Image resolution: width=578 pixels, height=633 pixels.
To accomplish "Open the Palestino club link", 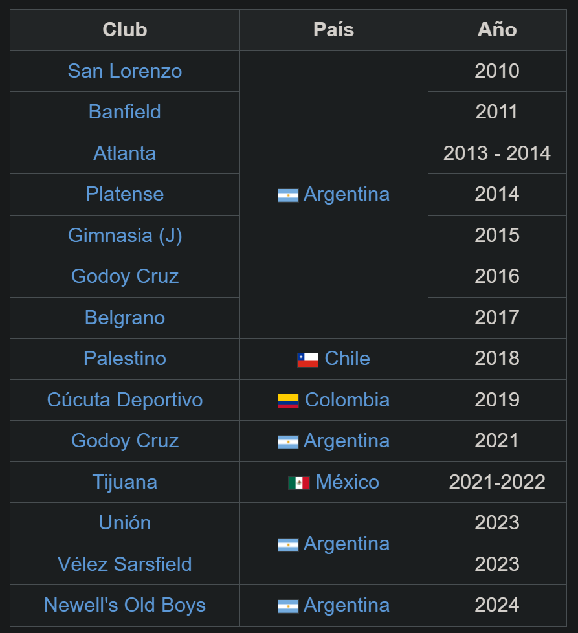I will (x=125, y=359).
